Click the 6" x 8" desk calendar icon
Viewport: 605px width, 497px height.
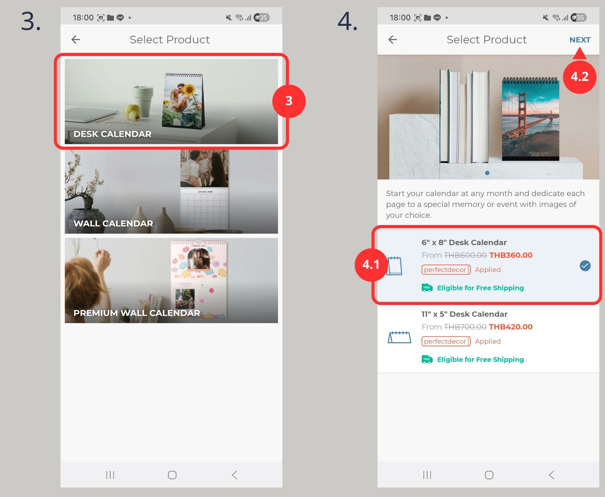click(395, 266)
